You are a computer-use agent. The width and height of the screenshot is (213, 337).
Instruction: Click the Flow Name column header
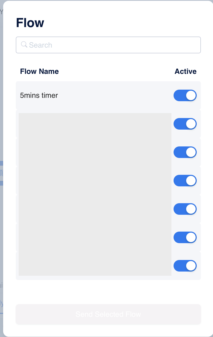39,72
